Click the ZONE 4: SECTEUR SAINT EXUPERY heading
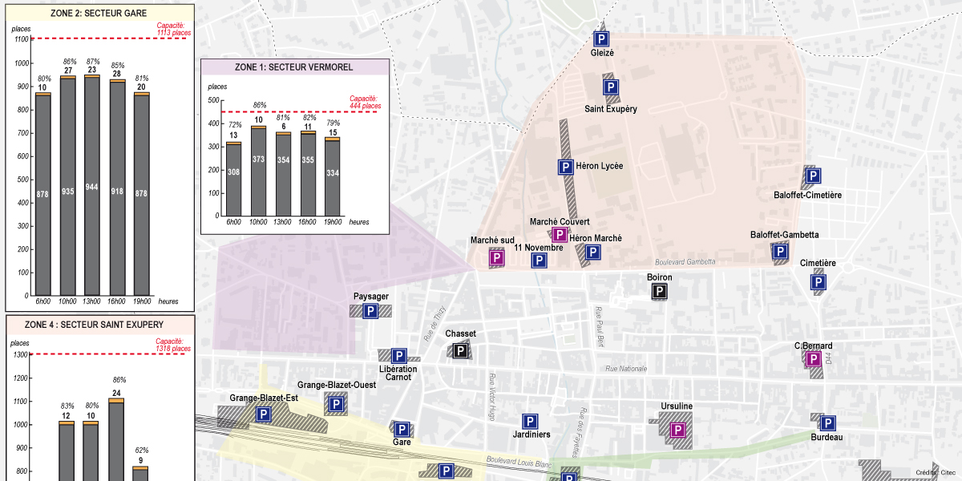Screen dimensions: 962x481 (95, 323)
